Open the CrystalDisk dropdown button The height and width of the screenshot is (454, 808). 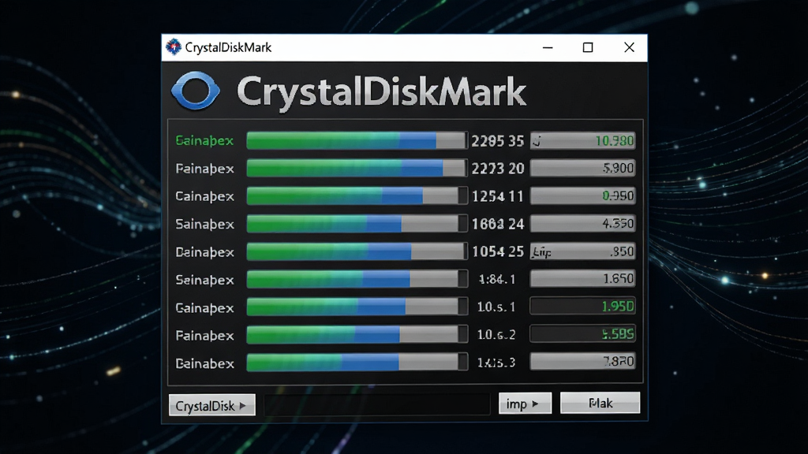pyautogui.click(x=211, y=406)
